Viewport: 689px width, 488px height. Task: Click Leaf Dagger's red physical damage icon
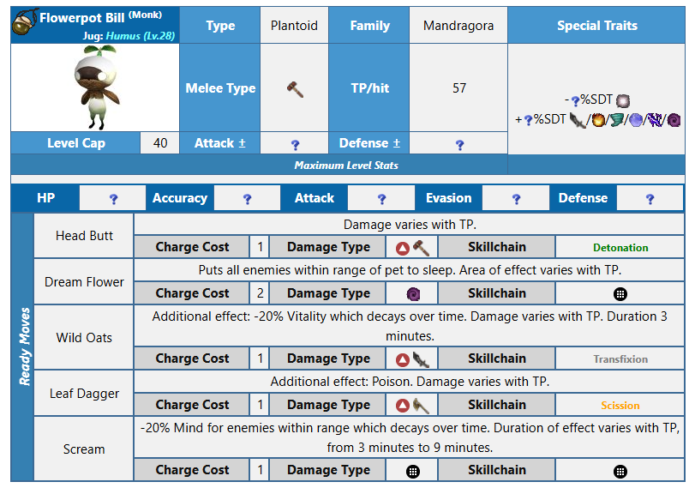403,406
